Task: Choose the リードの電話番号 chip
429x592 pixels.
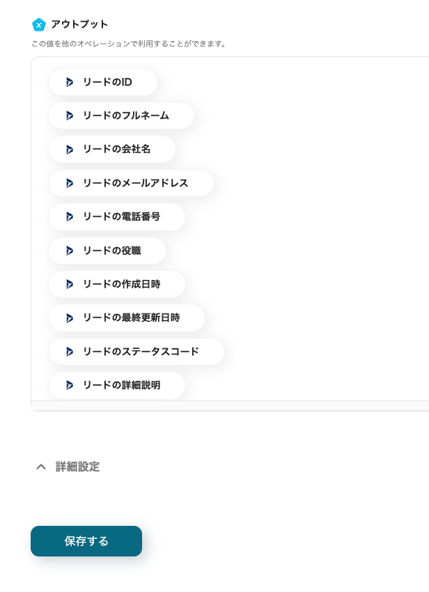Action: tap(121, 217)
